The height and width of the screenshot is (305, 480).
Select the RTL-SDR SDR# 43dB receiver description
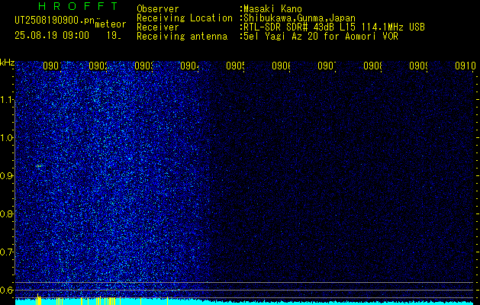[334, 27]
